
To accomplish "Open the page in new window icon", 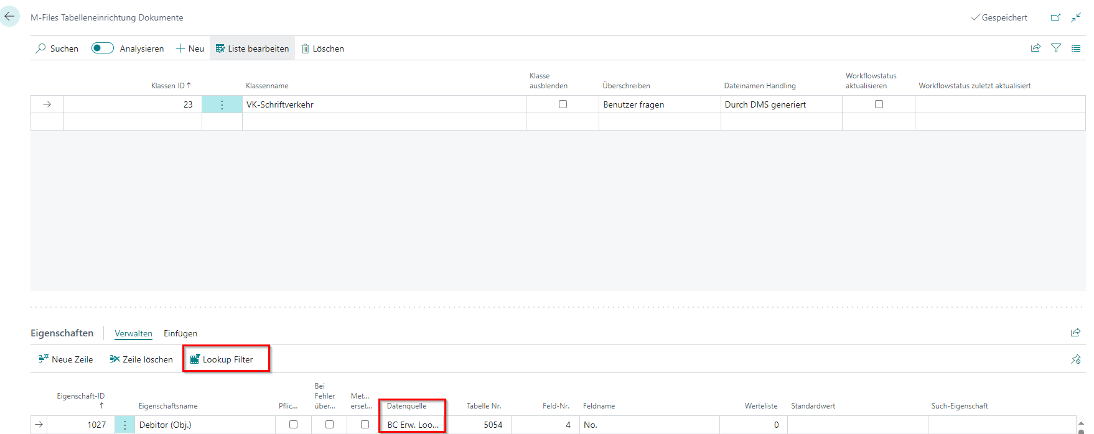I will click(1055, 17).
